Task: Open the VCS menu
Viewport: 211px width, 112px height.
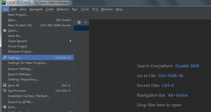Action: click(x=95, y=9)
